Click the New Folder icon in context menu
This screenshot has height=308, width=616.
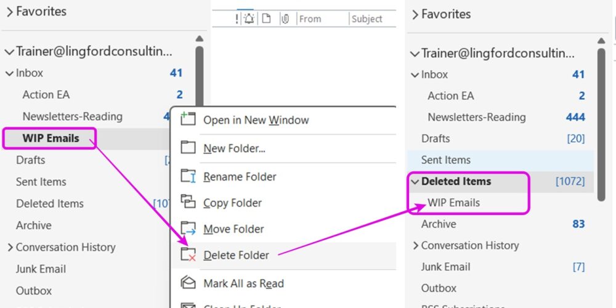(188, 148)
